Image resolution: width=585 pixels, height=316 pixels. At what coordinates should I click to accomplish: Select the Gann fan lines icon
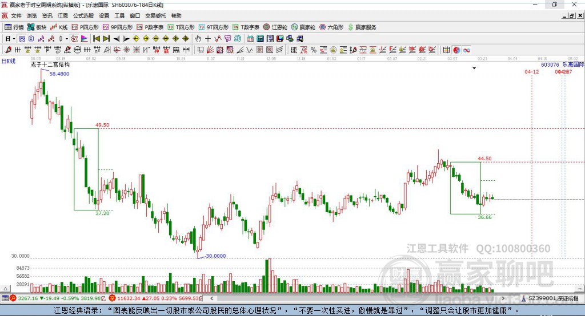coord(210,50)
